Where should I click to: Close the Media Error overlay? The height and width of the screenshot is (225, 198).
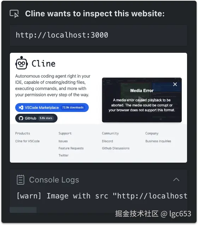pos(175,84)
